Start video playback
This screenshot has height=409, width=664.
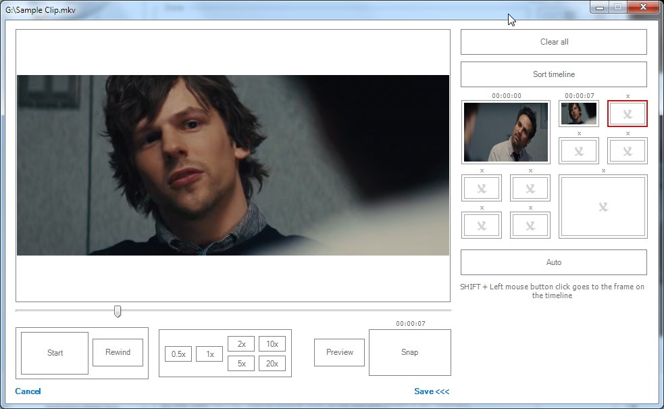(55, 353)
